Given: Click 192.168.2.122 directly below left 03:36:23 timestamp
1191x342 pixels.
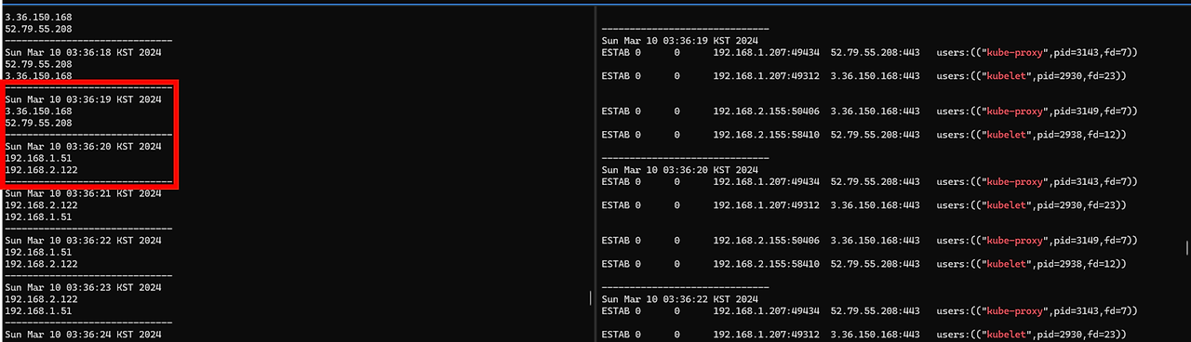Looking at the screenshot, I should [41, 299].
